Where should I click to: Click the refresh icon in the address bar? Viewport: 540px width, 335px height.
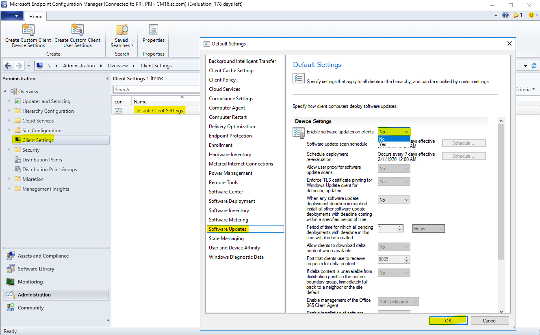(x=533, y=65)
